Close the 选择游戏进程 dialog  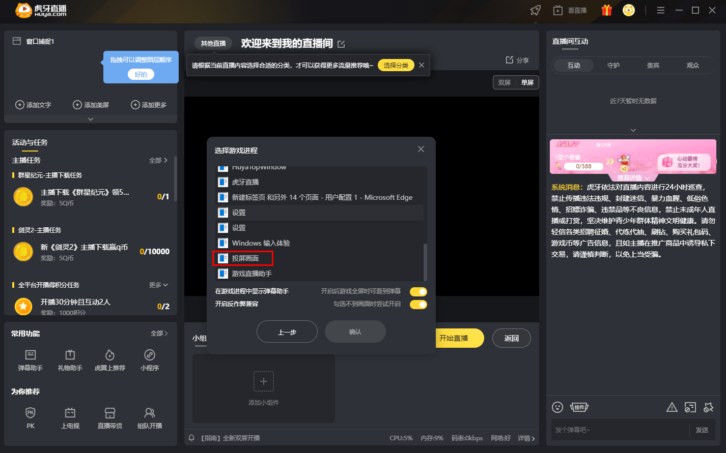click(x=421, y=149)
